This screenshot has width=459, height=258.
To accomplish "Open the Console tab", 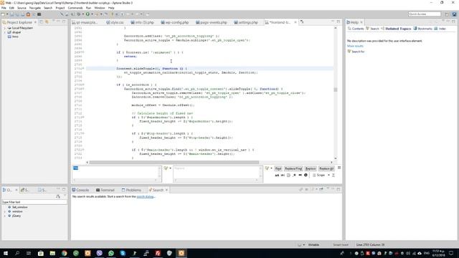I will click(x=80, y=190).
